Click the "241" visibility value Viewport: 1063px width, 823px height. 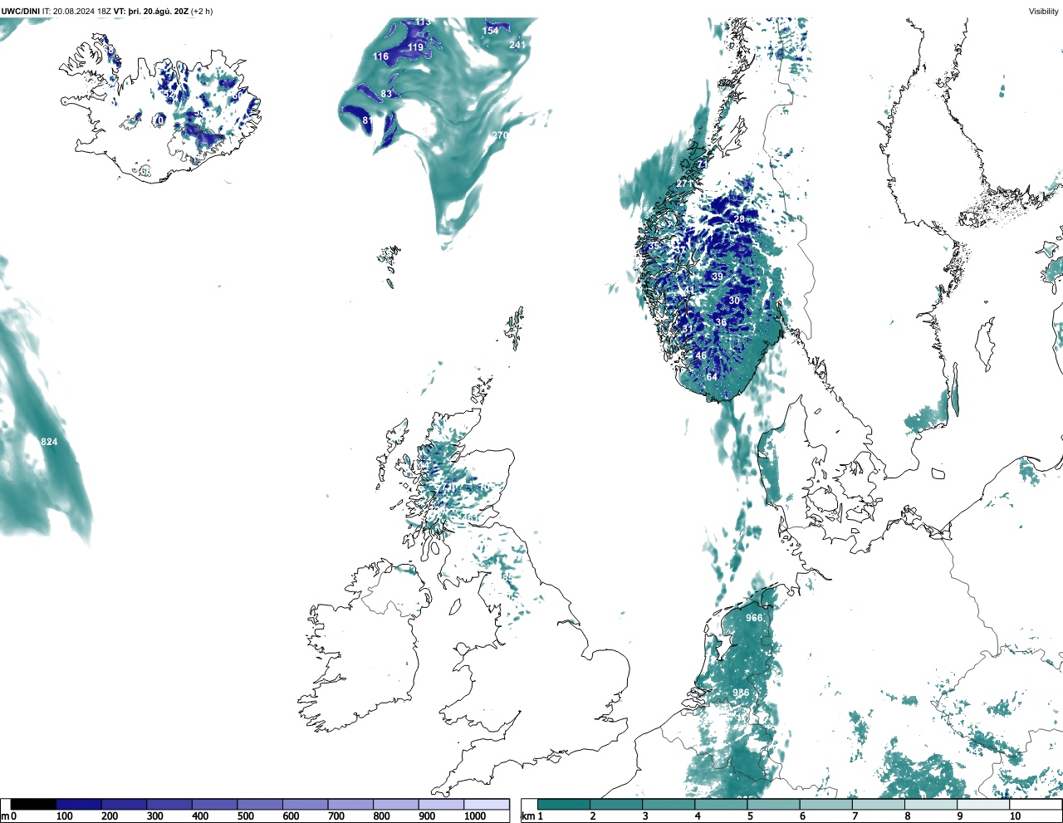point(517,45)
